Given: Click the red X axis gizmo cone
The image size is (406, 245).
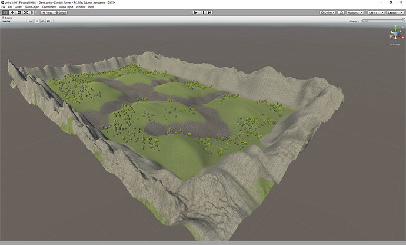Looking at the screenshot, I should pos(400,36).
